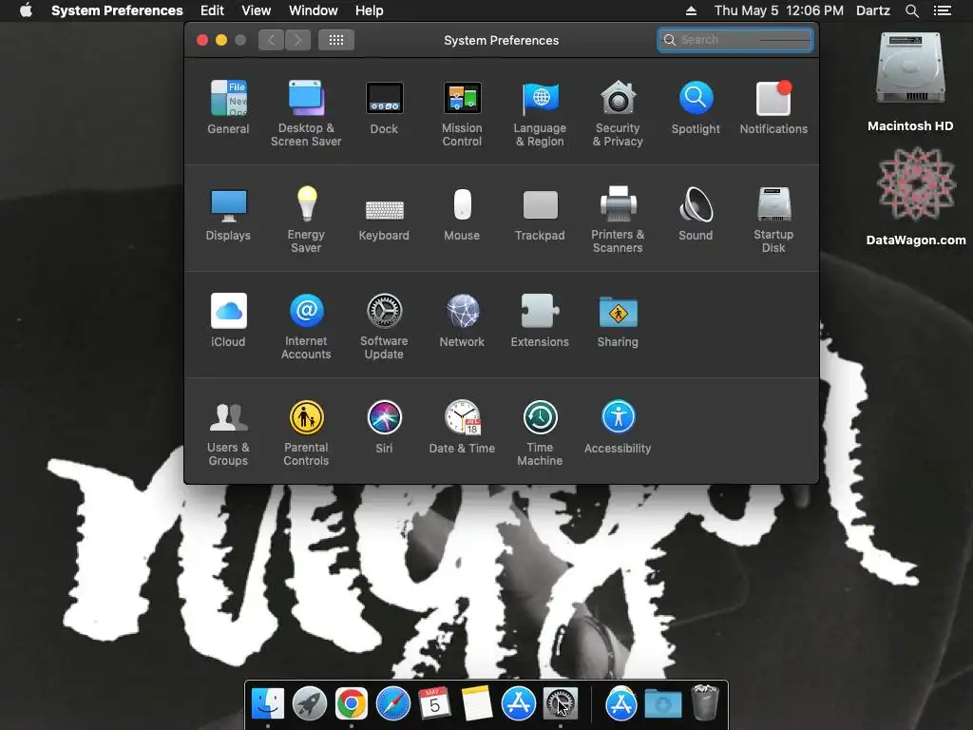Open Google Chrome from the Dock
This screenshot has height=730, width=973.
click(352, 703)
